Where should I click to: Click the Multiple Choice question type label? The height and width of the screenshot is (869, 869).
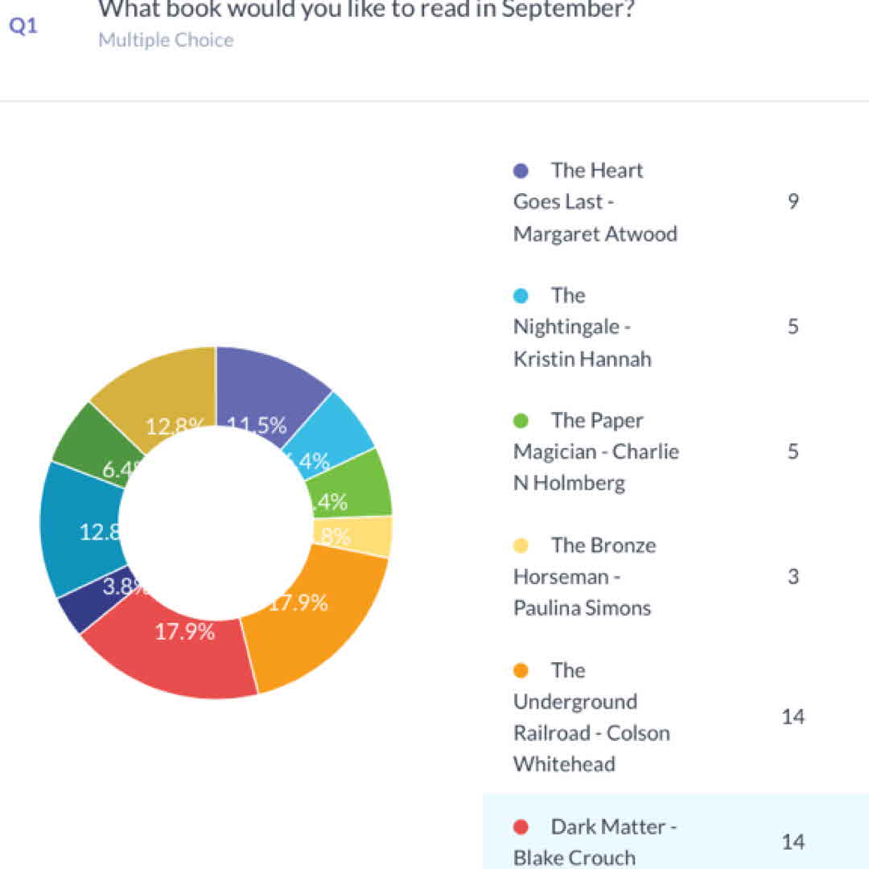coord(166,40)
